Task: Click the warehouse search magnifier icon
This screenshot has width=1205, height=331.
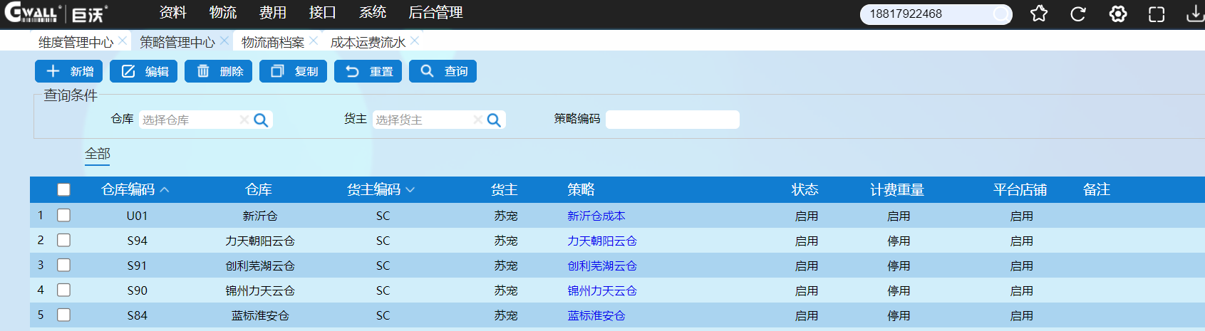Action: (261, 120)
